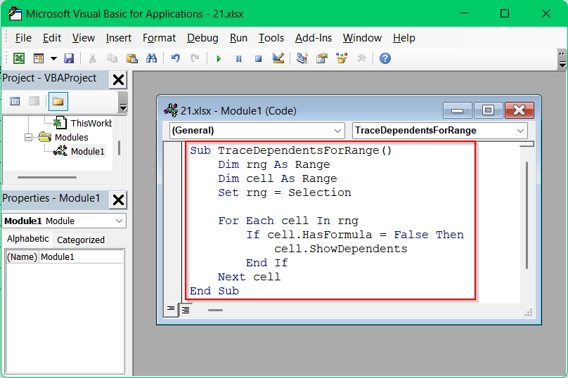Image resolution: width=568 pixels, height=378 pixels.
Task: Open the Run menu
Action: tap(238, 38)
